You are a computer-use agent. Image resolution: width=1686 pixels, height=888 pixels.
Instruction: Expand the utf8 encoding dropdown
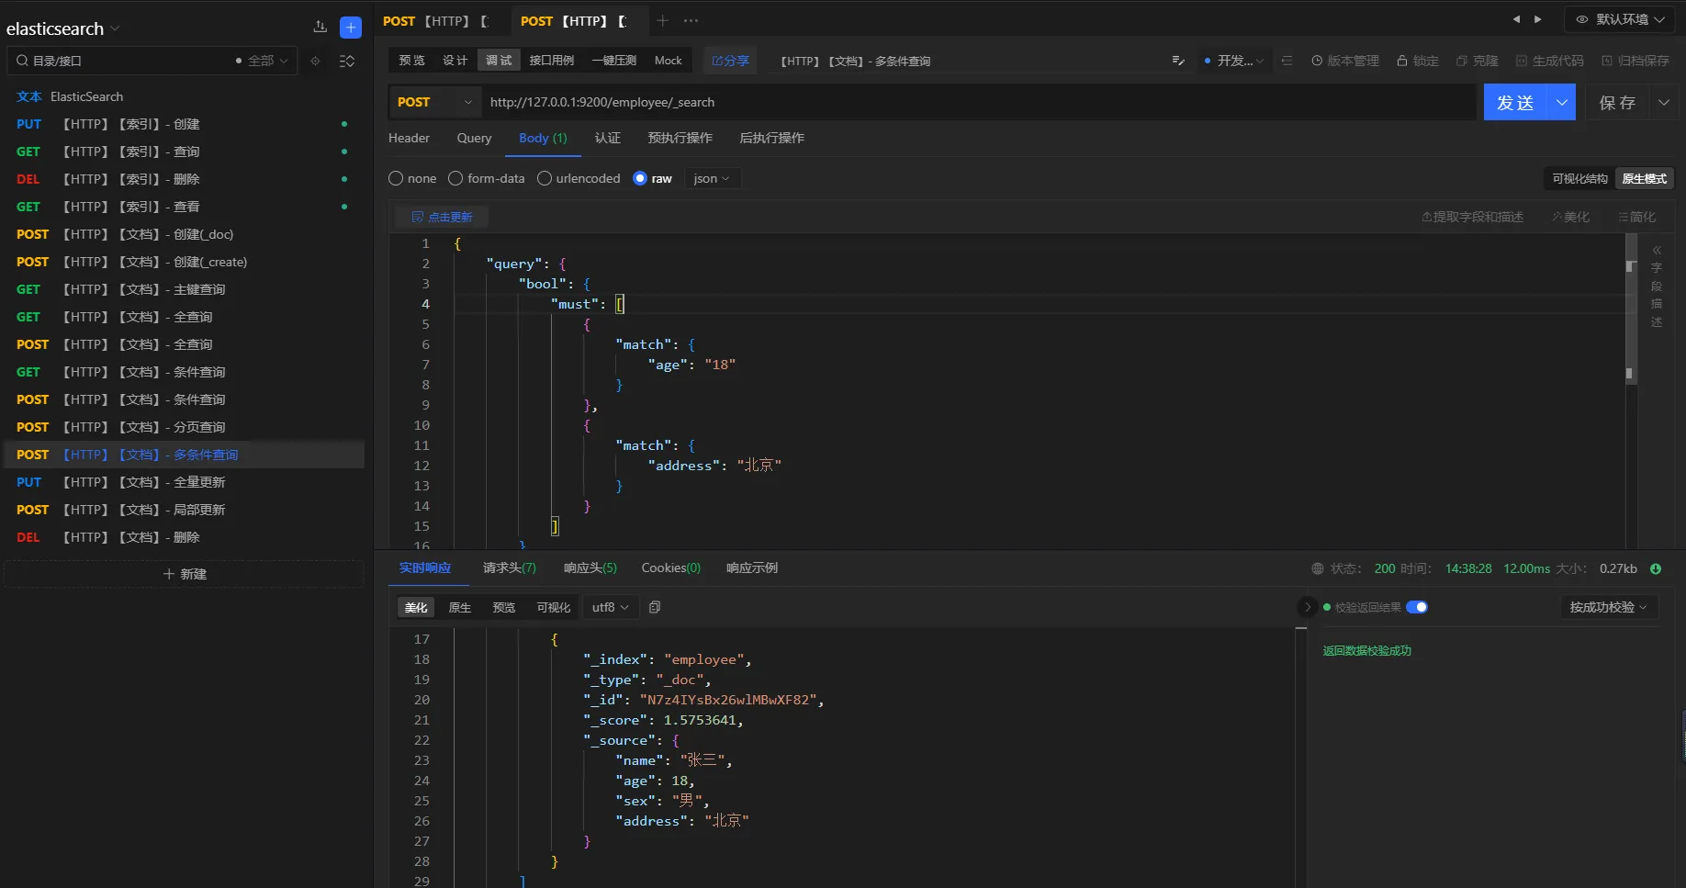coord(610,607)
